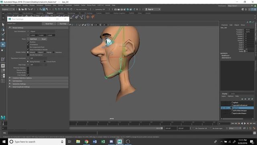Toggle the Preserve Children checkbox
257x145 pixels.
coord(28,68)
